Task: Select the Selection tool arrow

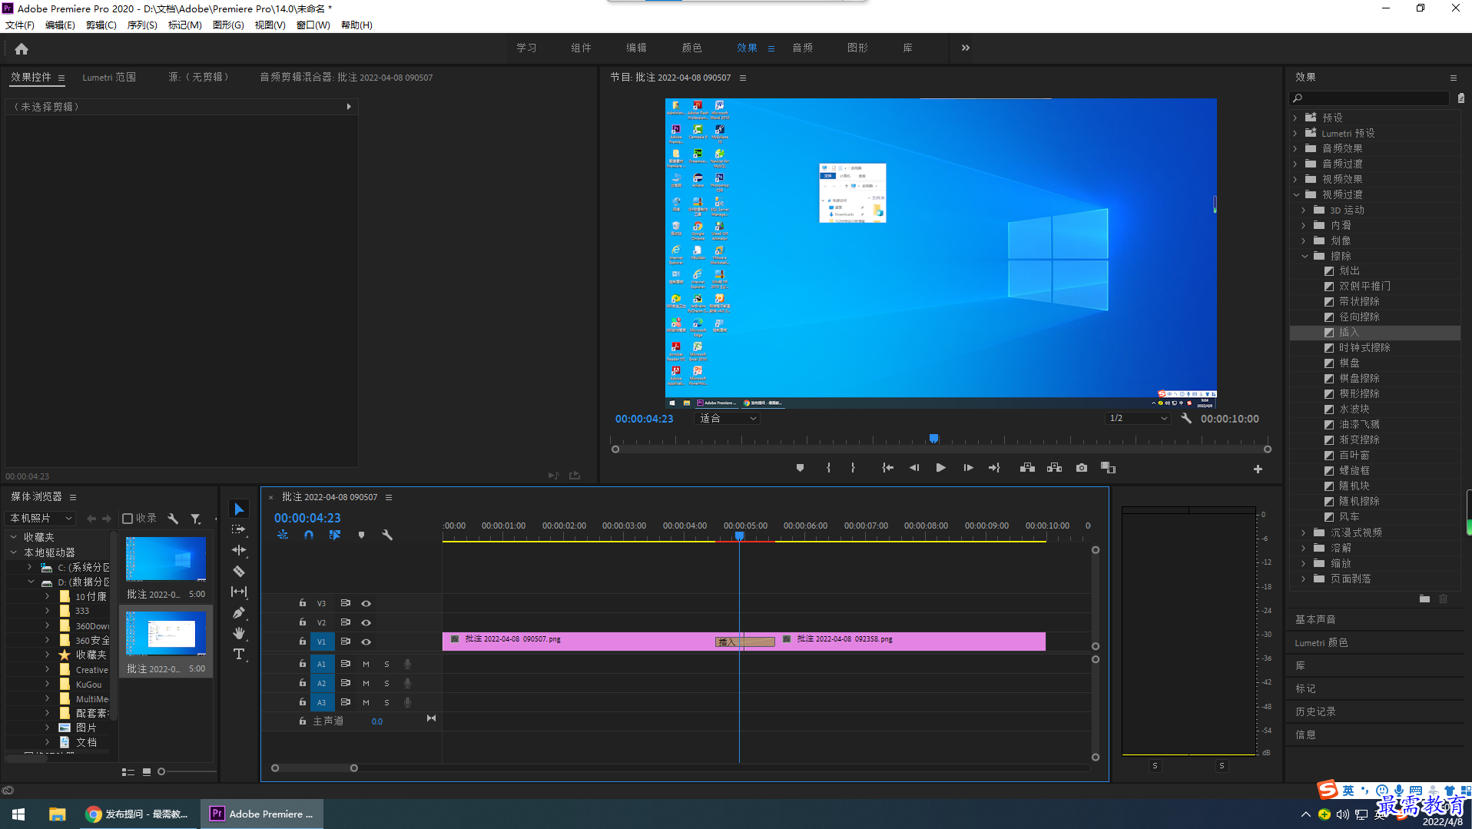Action: 239,509
